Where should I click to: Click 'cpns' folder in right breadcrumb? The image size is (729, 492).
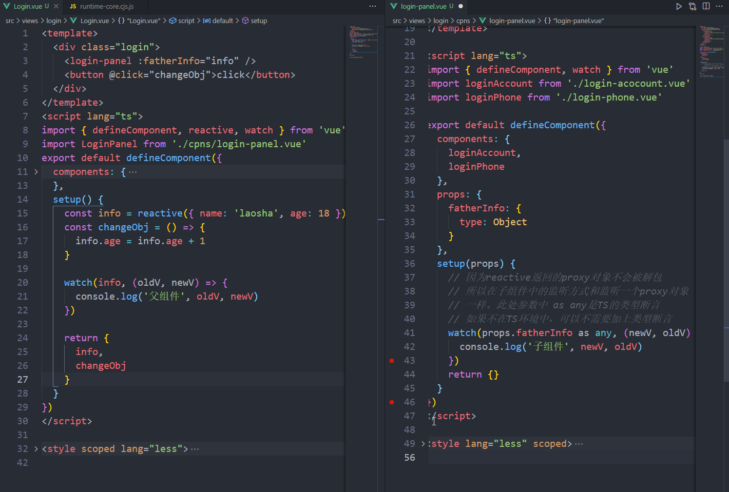pyautogui.click(x=463, y=21)
